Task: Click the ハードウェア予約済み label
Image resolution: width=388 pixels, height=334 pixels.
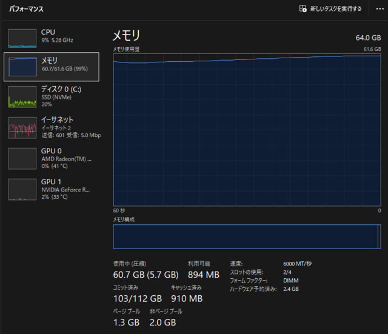Action: coord(253,289)
